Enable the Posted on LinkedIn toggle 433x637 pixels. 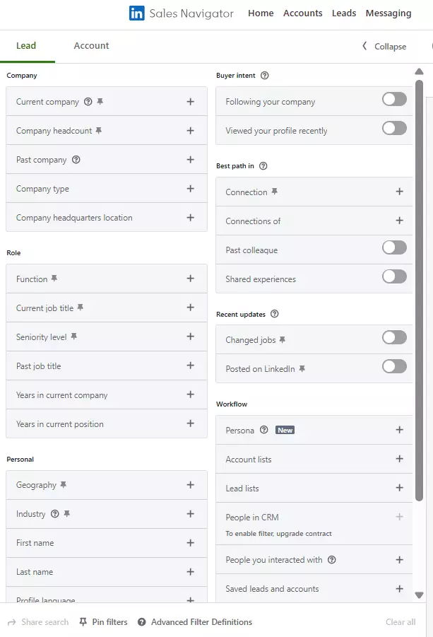[x=394, y=367]
